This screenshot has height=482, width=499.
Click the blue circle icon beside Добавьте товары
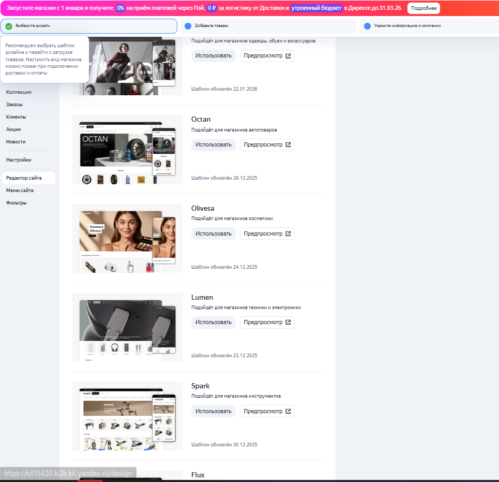[188, 26]
